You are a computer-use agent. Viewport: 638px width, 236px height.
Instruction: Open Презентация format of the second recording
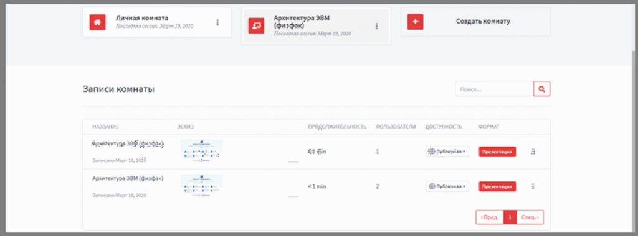tap(497, 186)
